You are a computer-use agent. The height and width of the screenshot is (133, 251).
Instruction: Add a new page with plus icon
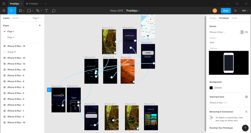(x=40, y=25)
